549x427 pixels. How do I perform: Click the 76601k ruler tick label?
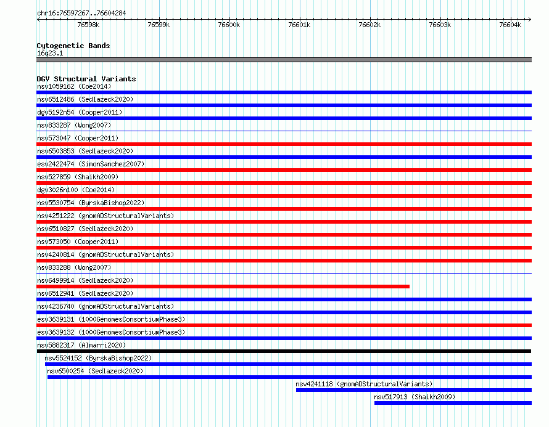point(299,25)
